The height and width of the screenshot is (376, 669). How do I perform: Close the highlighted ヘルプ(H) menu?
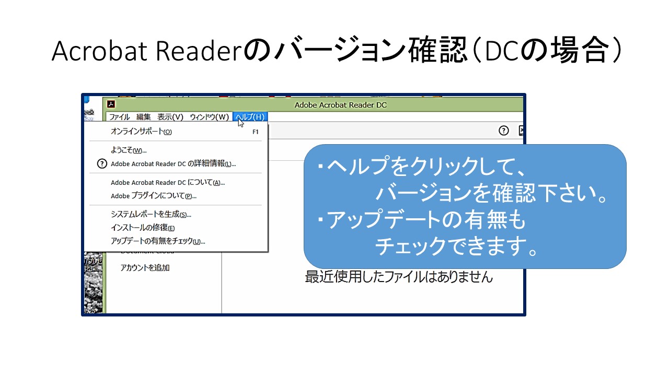[250, 117]
